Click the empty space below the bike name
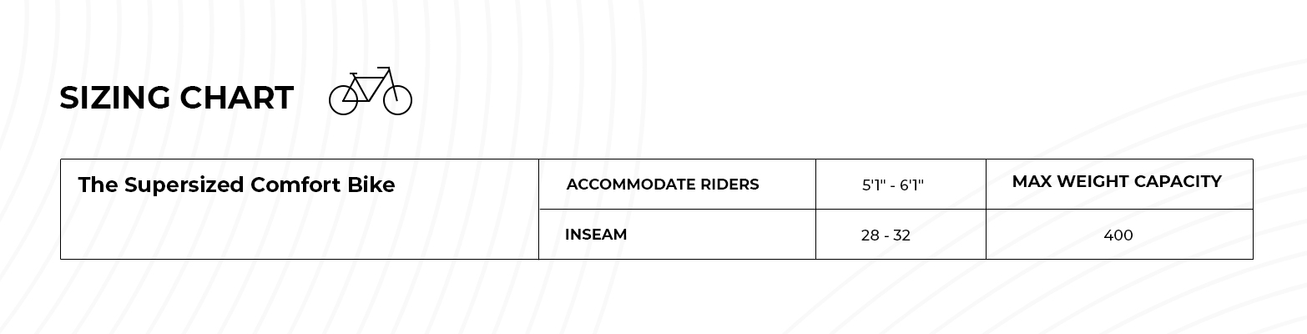This screenshot has height=334, width=1307. coord(300,230)
